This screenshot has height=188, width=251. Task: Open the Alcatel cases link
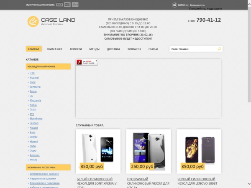pos(33,128)
